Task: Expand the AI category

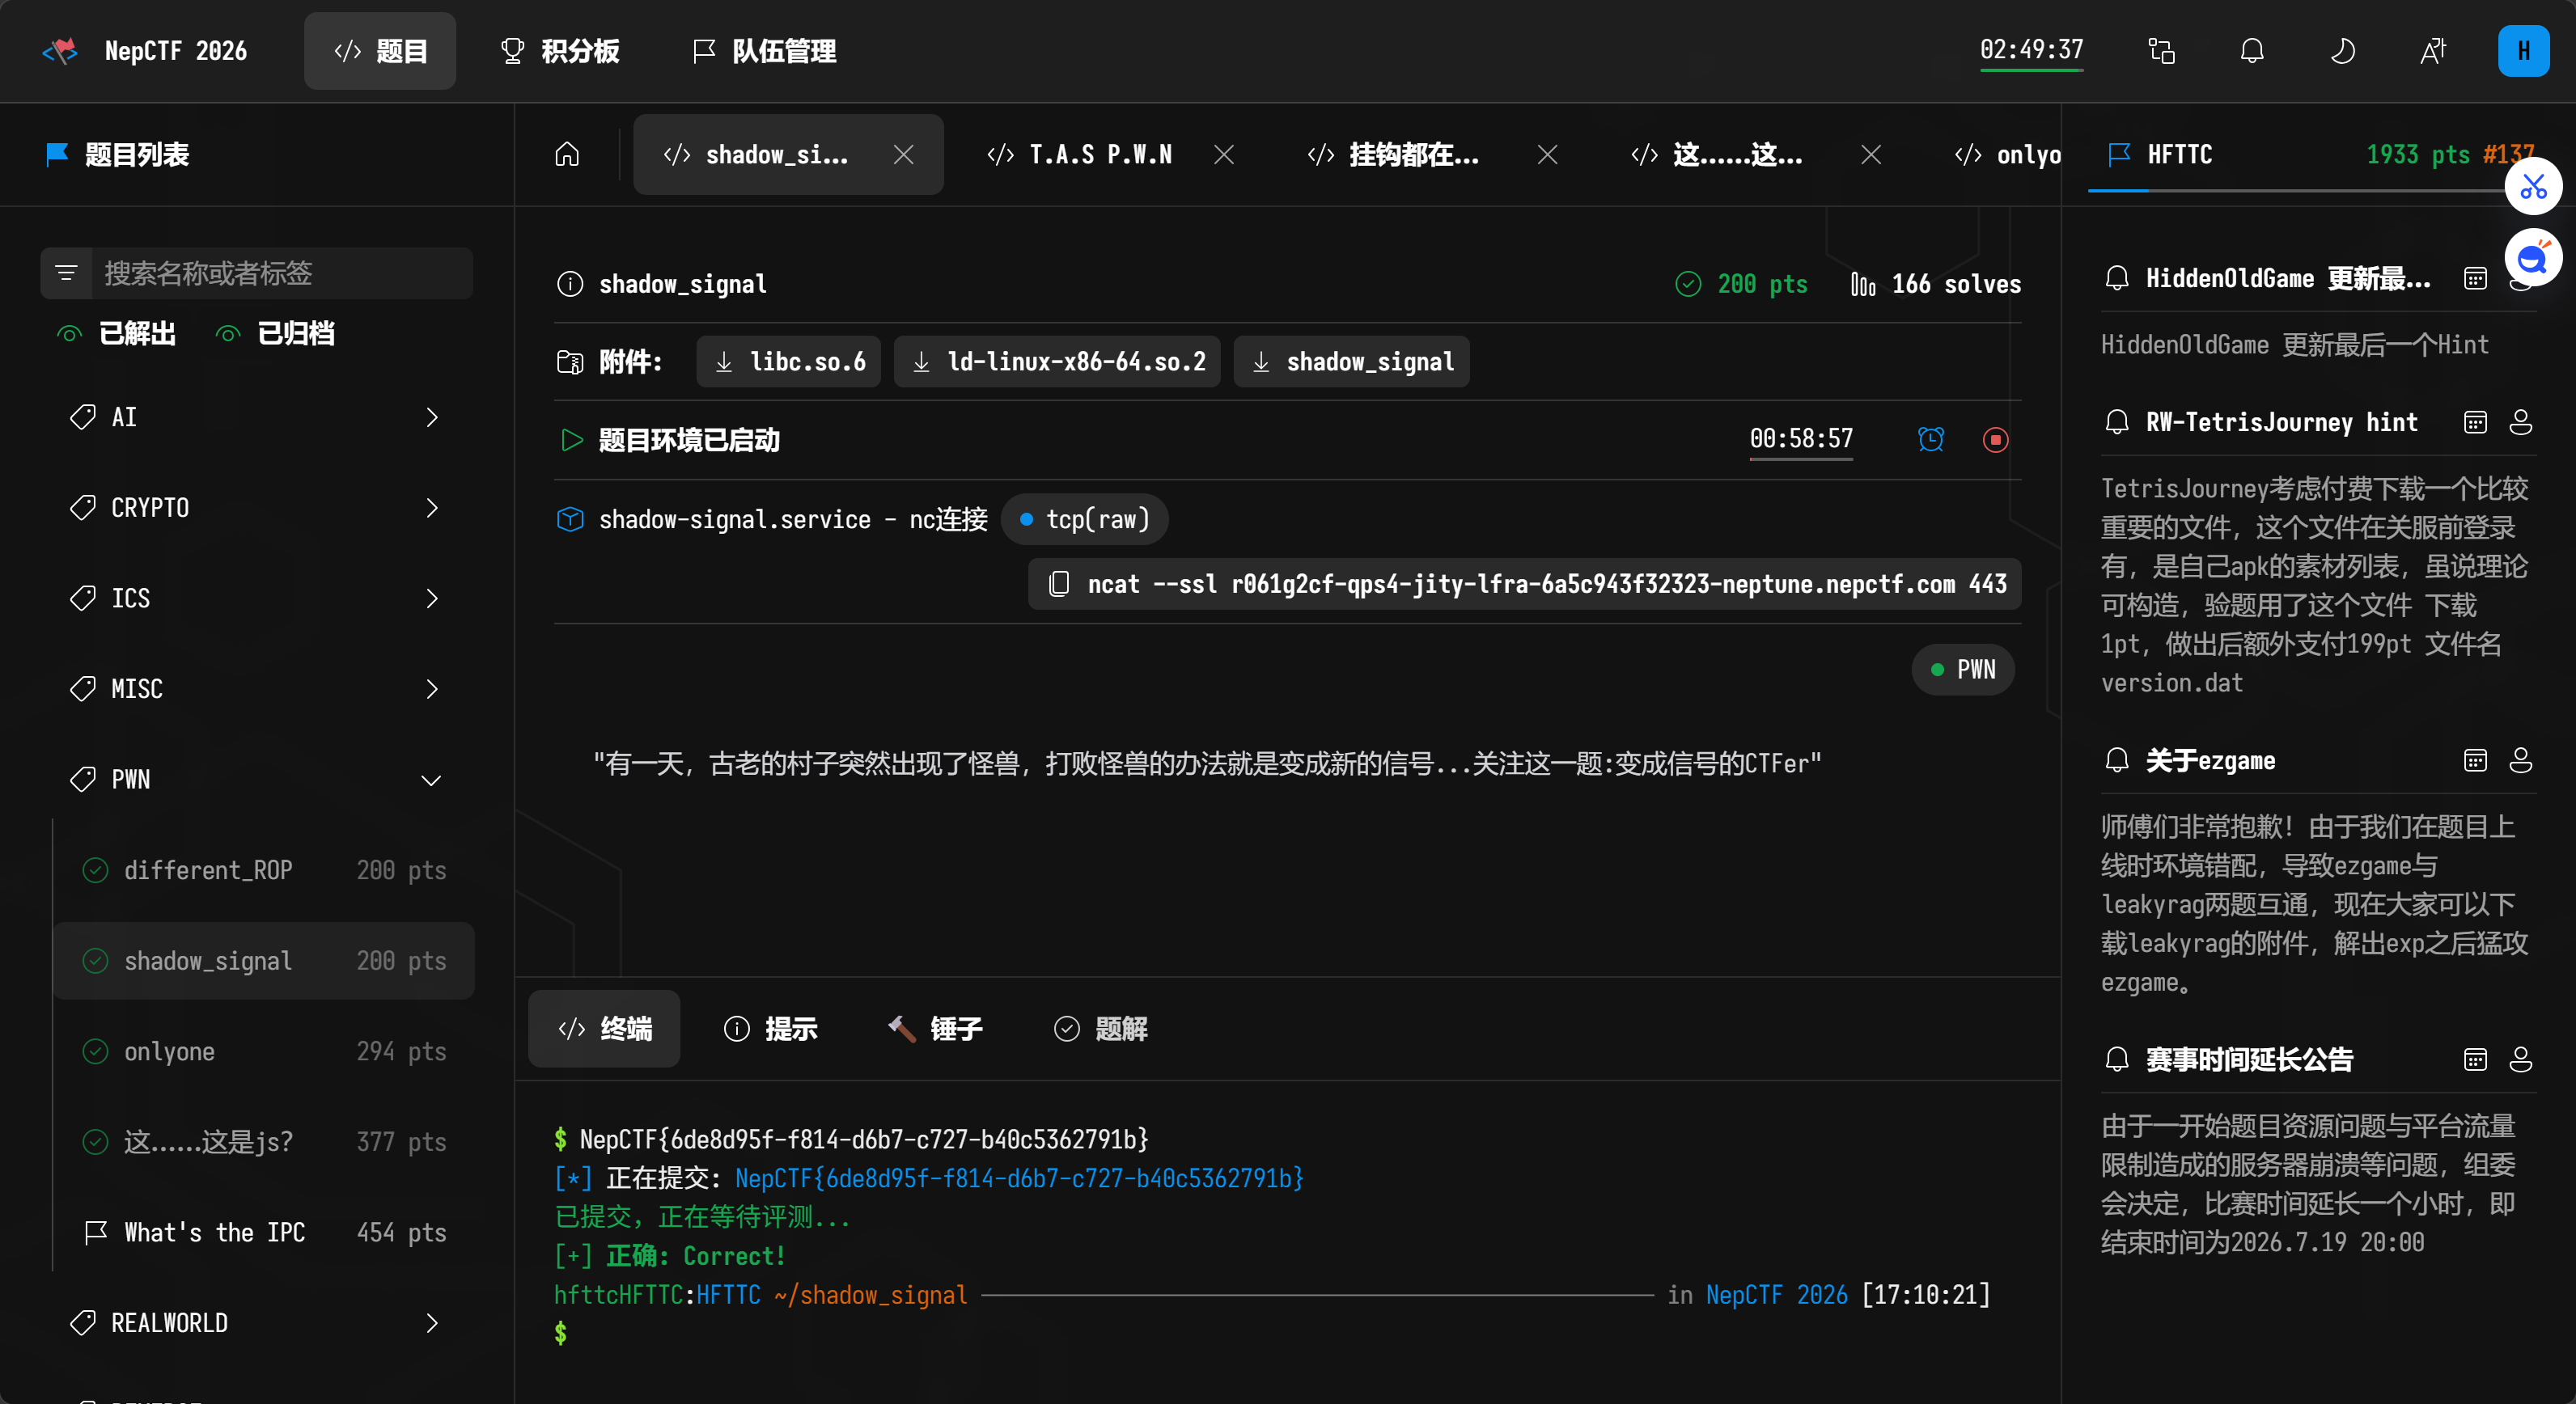Action: [x=257, y=417]
